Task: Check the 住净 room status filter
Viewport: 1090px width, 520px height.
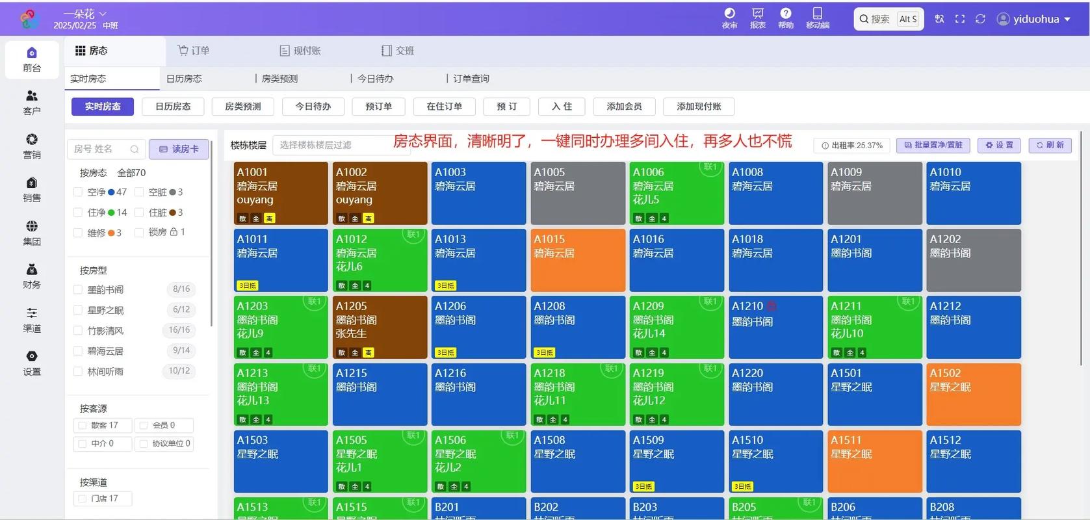Action: point(78,213)
